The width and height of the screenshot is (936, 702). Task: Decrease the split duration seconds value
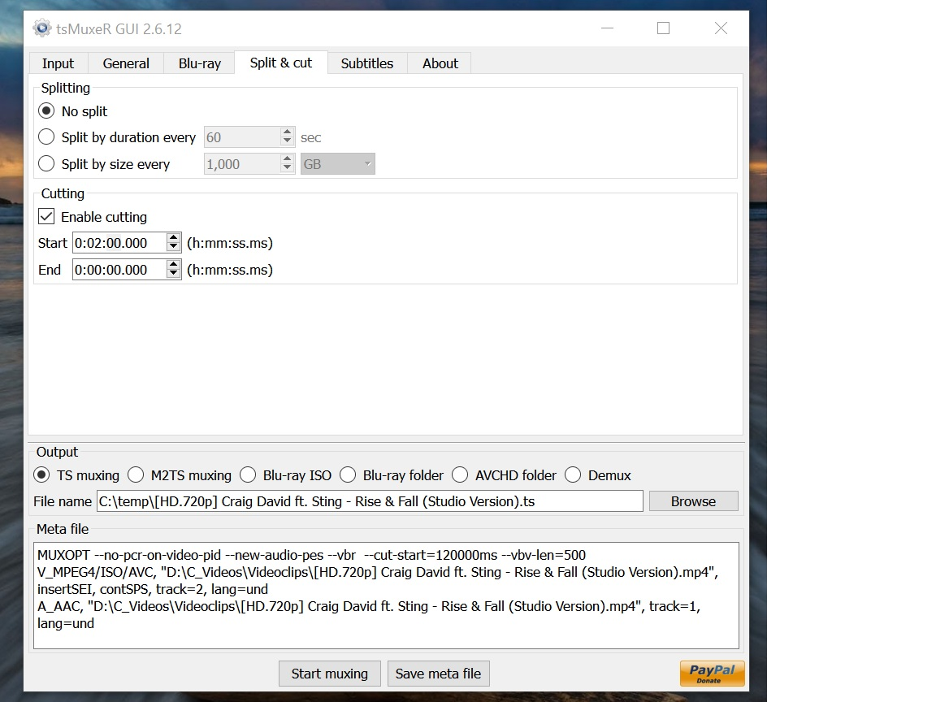[x=288, y=142]
